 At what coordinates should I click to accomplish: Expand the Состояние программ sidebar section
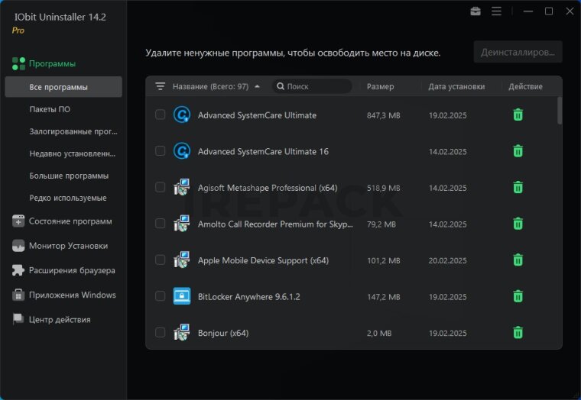[70, 221]
